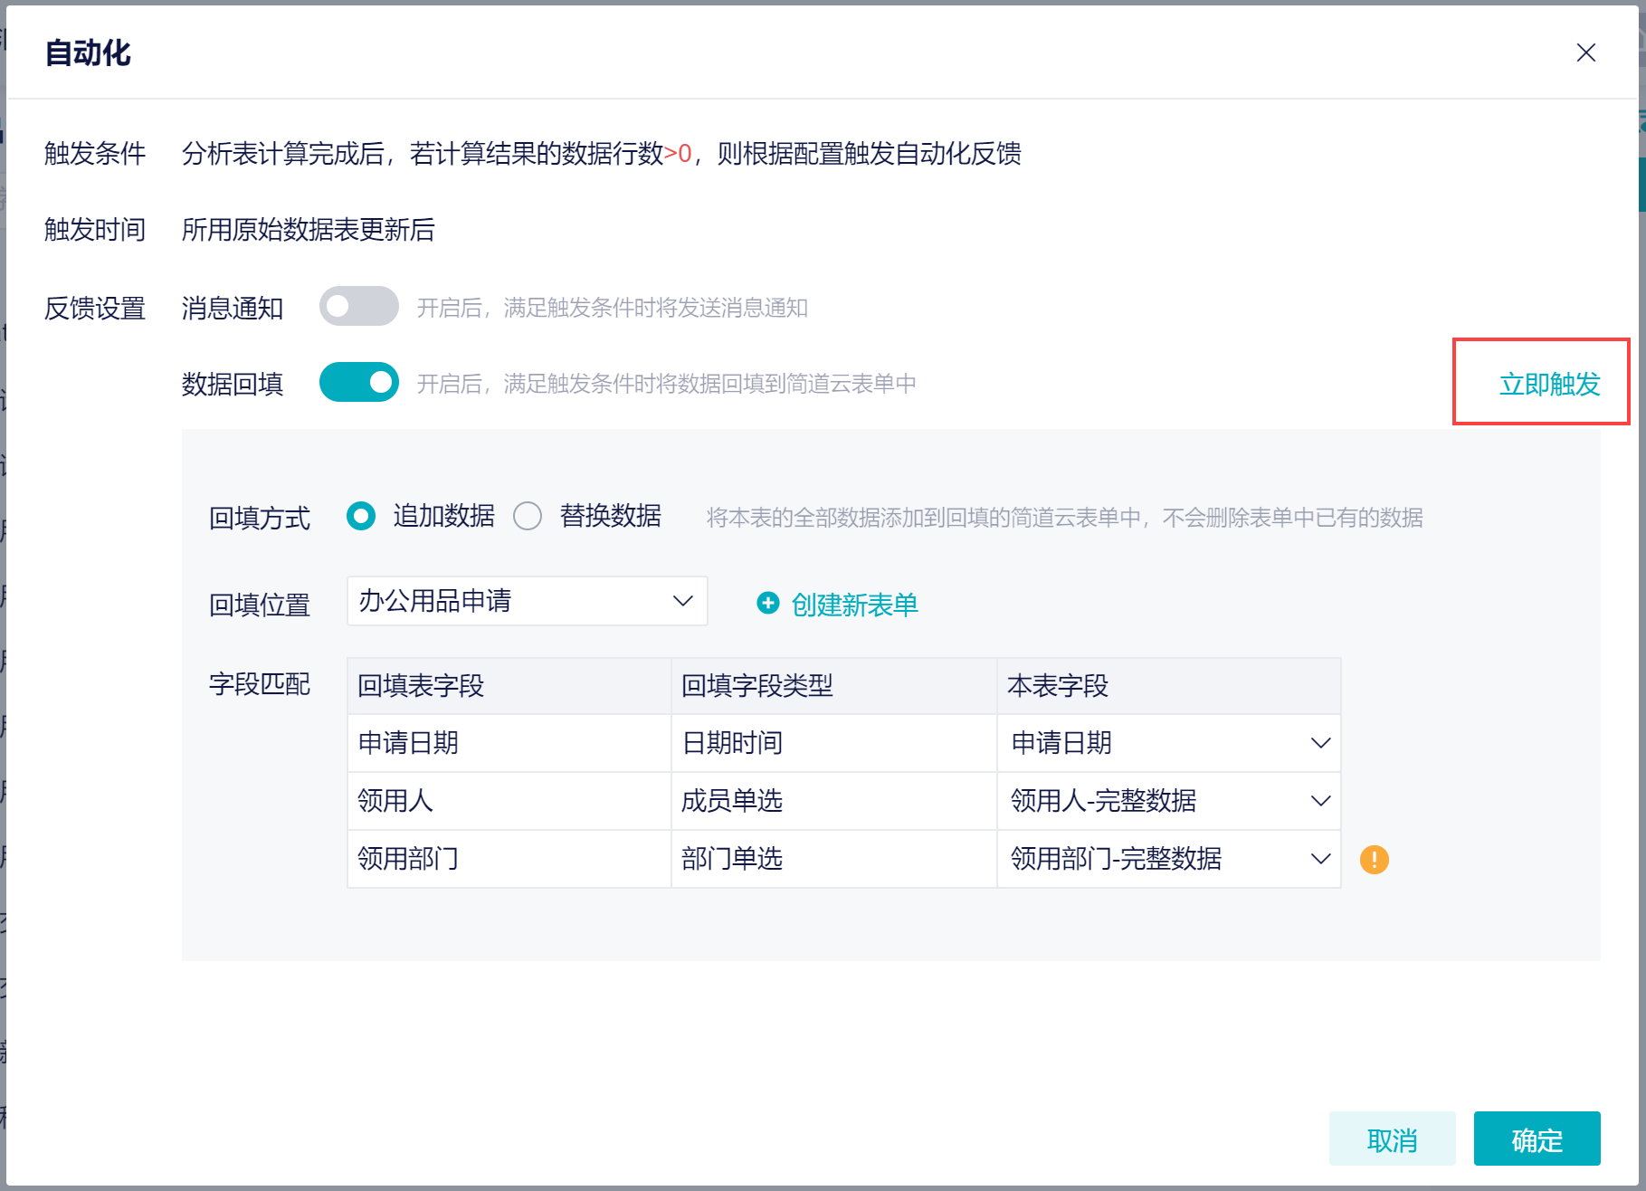Click 立即触发 link
The height and width of the screenshot is (1191, 1646).
tap(1549, 384)
